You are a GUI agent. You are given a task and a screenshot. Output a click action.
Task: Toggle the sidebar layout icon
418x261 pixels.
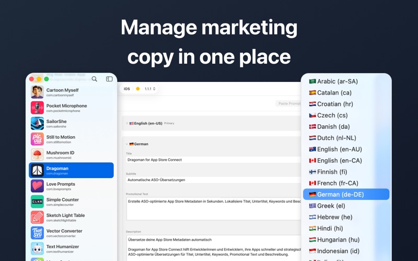[x=109, y=79]
